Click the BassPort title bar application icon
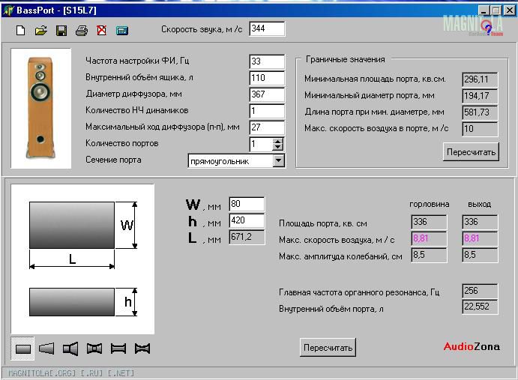The image size is (518, 380). point(8,10)
